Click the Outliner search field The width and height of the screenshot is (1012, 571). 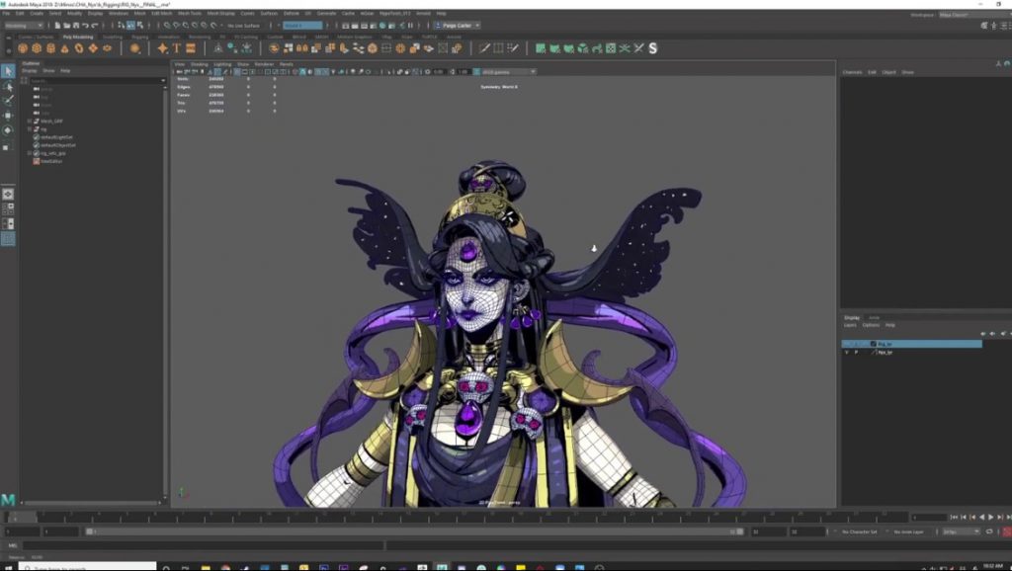coord(97,80)
